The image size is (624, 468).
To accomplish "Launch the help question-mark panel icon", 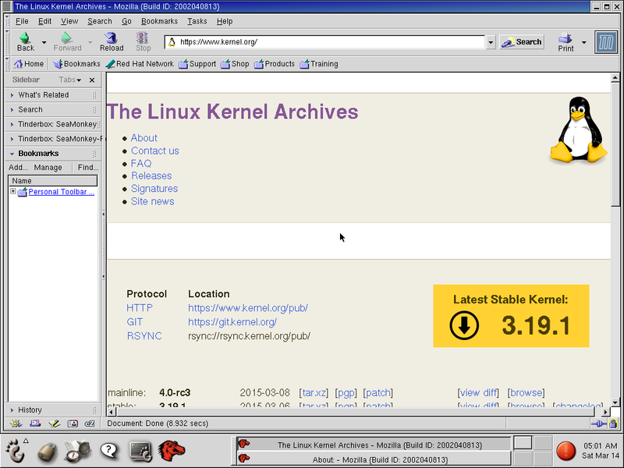I will [108, 451].
